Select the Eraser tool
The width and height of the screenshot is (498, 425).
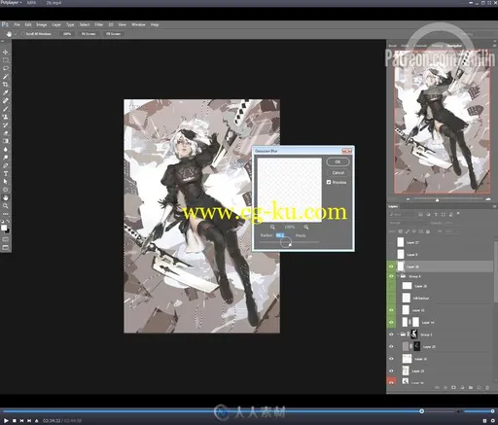(x=6, y=133)
